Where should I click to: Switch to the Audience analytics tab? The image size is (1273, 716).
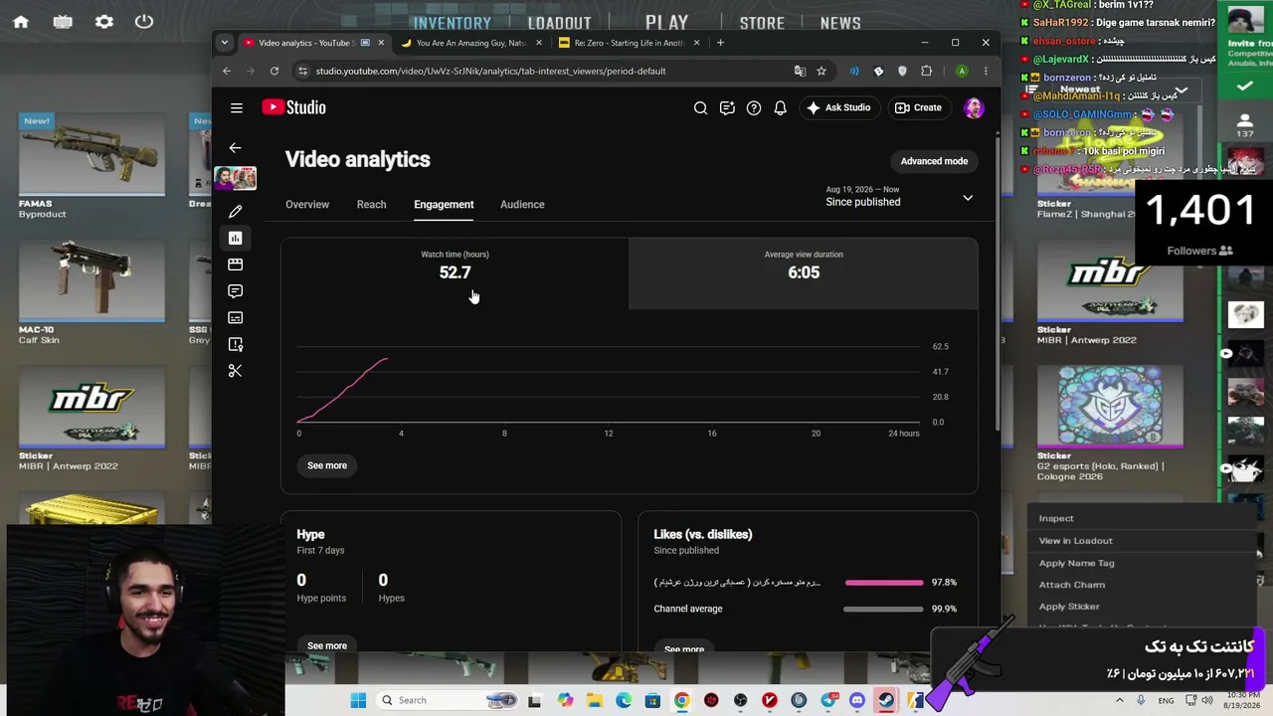tap(522, 204)
